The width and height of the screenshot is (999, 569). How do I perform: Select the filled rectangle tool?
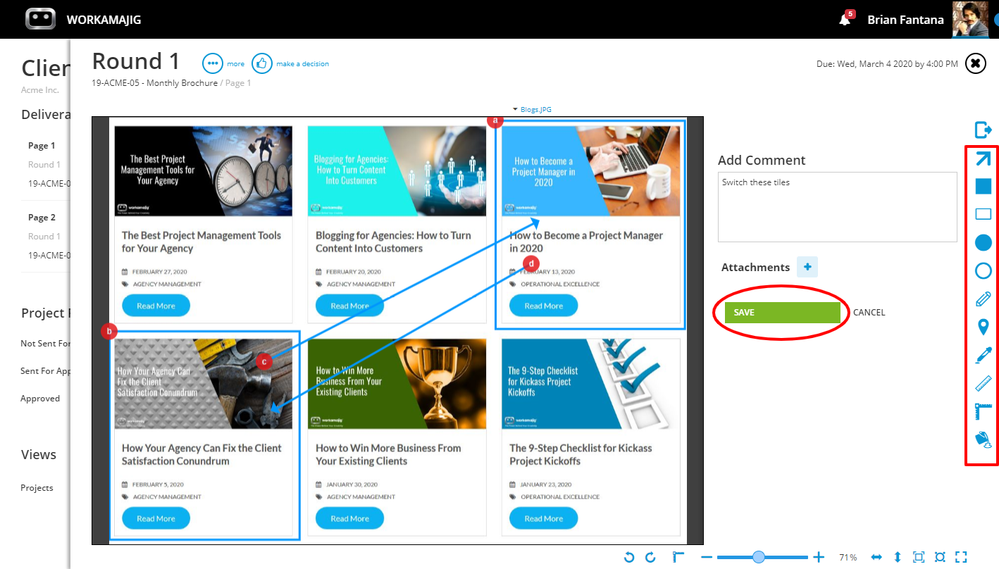pos(983,186)
